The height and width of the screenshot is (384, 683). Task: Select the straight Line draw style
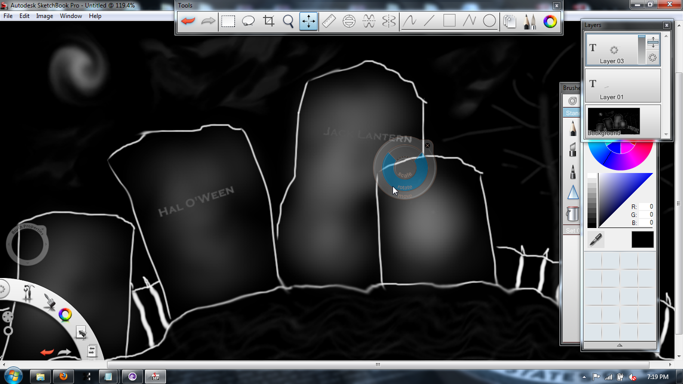coord(429,21)
